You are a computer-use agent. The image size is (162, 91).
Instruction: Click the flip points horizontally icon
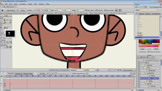coord(116,10)
